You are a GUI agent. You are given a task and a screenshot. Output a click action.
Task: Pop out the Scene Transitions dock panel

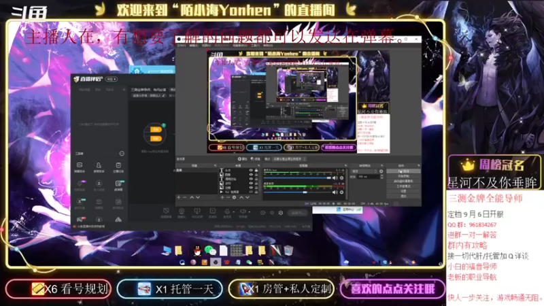click(382, 165)
